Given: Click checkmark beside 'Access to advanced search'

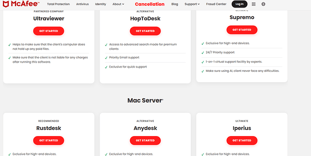Looking at the screenshot, I should [x=106, y=45].
